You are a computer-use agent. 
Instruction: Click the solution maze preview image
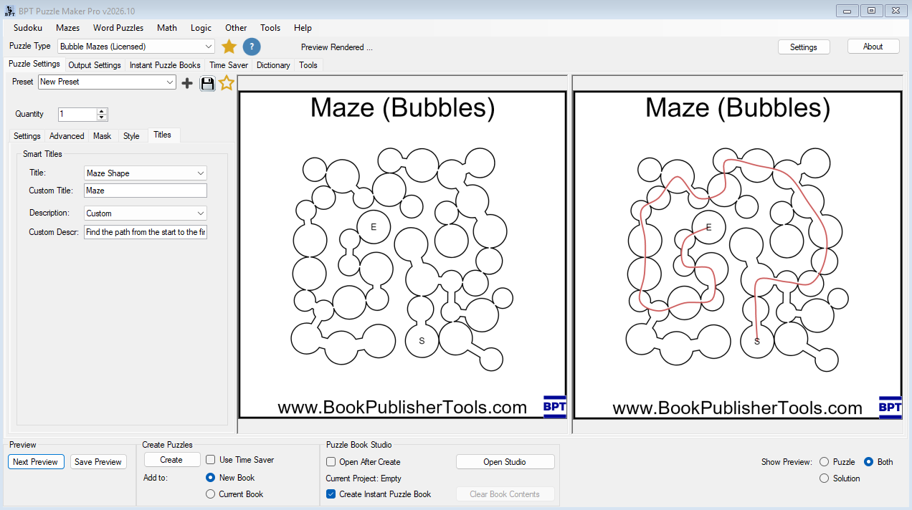pos(738,255)
